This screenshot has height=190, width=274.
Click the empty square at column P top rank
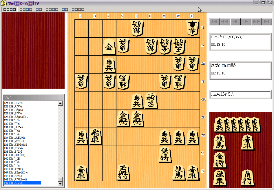[x=81, y=28]
